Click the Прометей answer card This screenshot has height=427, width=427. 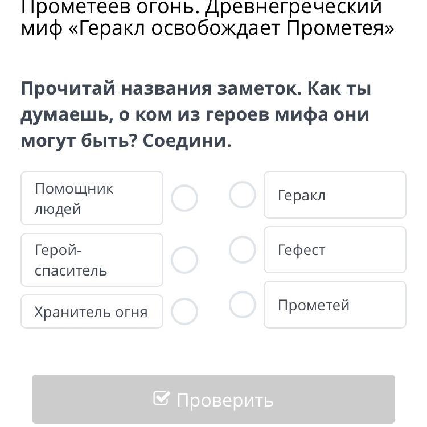[x=335, y=305]
